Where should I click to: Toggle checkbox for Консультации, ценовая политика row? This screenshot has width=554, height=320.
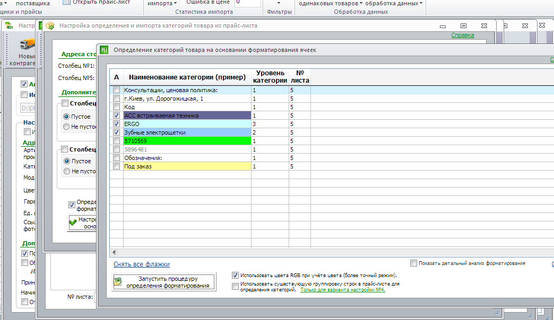point(116,90)
